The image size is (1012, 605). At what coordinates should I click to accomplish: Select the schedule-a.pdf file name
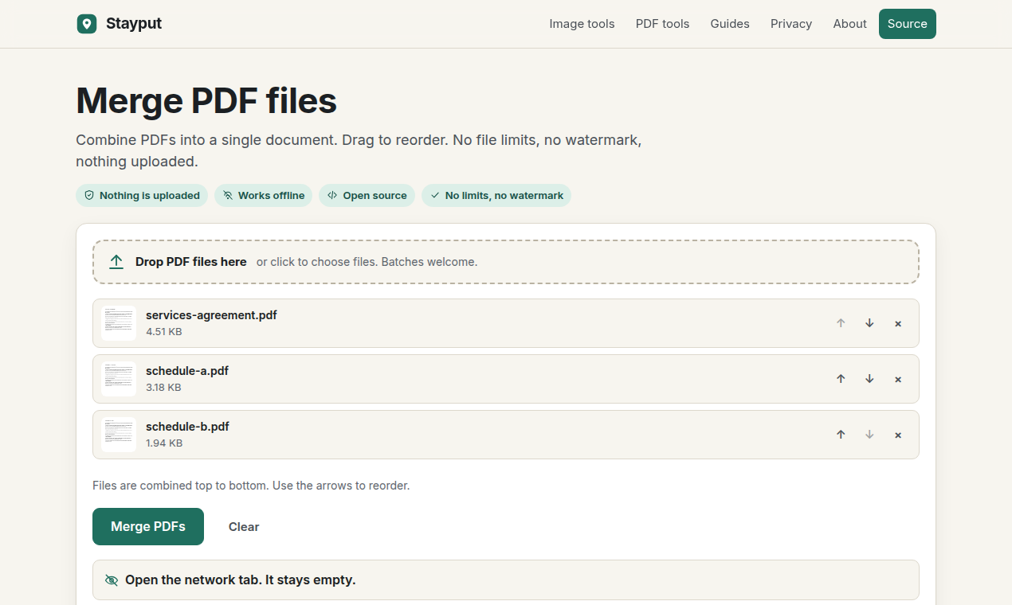click(187, 371)
